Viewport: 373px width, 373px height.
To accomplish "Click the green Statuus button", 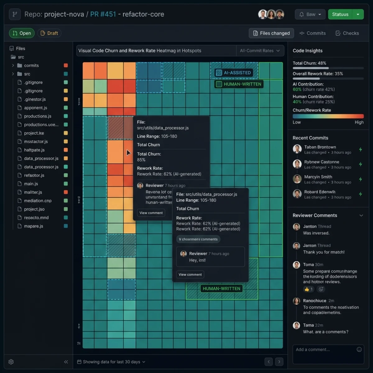I will click(340, 14).
